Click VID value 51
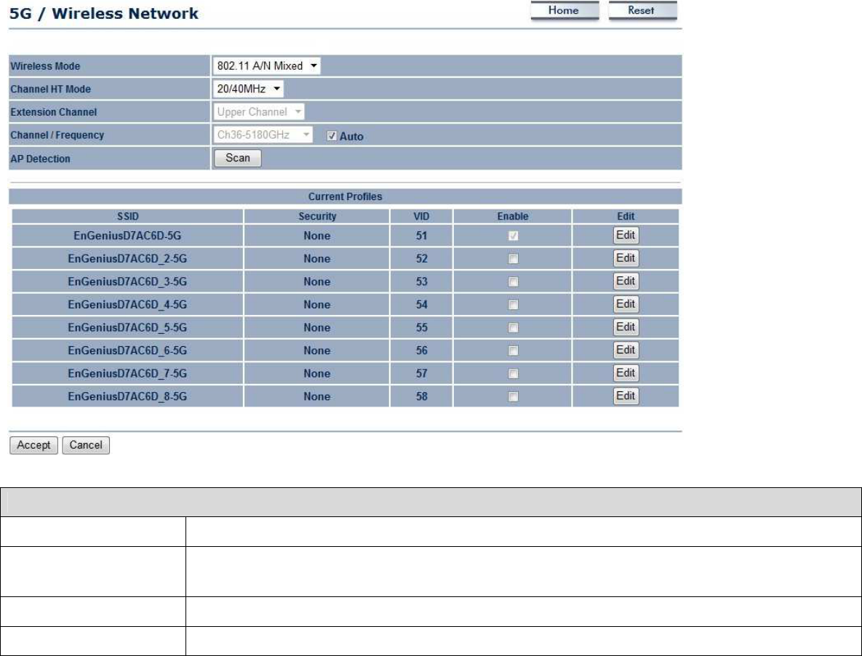The image size is (862, 656). coord(422,236)
